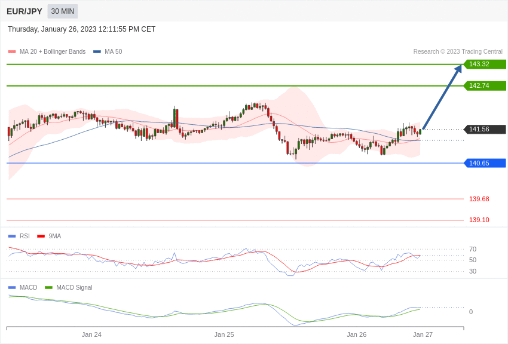Click the 140.65 blue pivot price tag
Viewport: 508px width, 344px height.
click(485, 163)
